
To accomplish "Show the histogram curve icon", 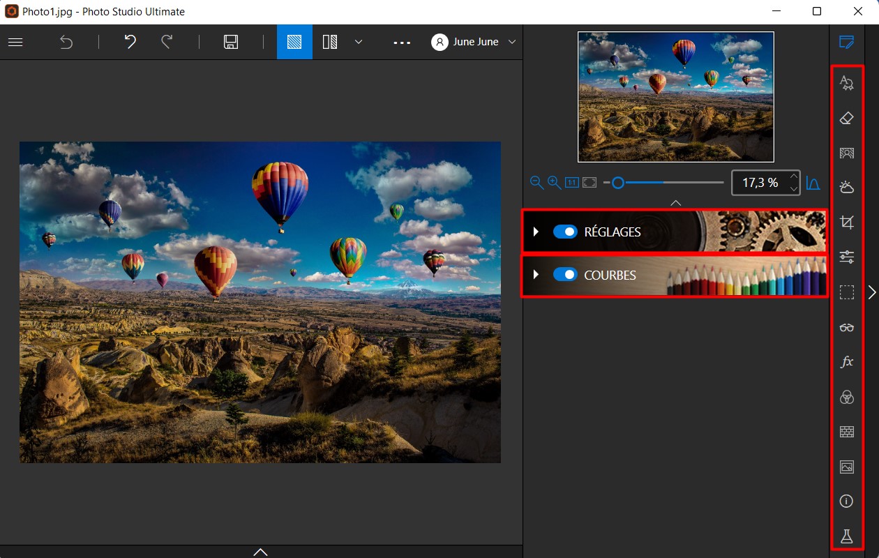I will pos(813,183).
